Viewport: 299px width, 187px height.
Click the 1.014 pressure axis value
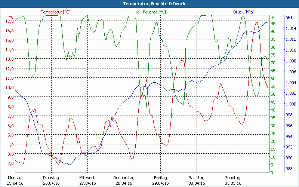(290, 28)
